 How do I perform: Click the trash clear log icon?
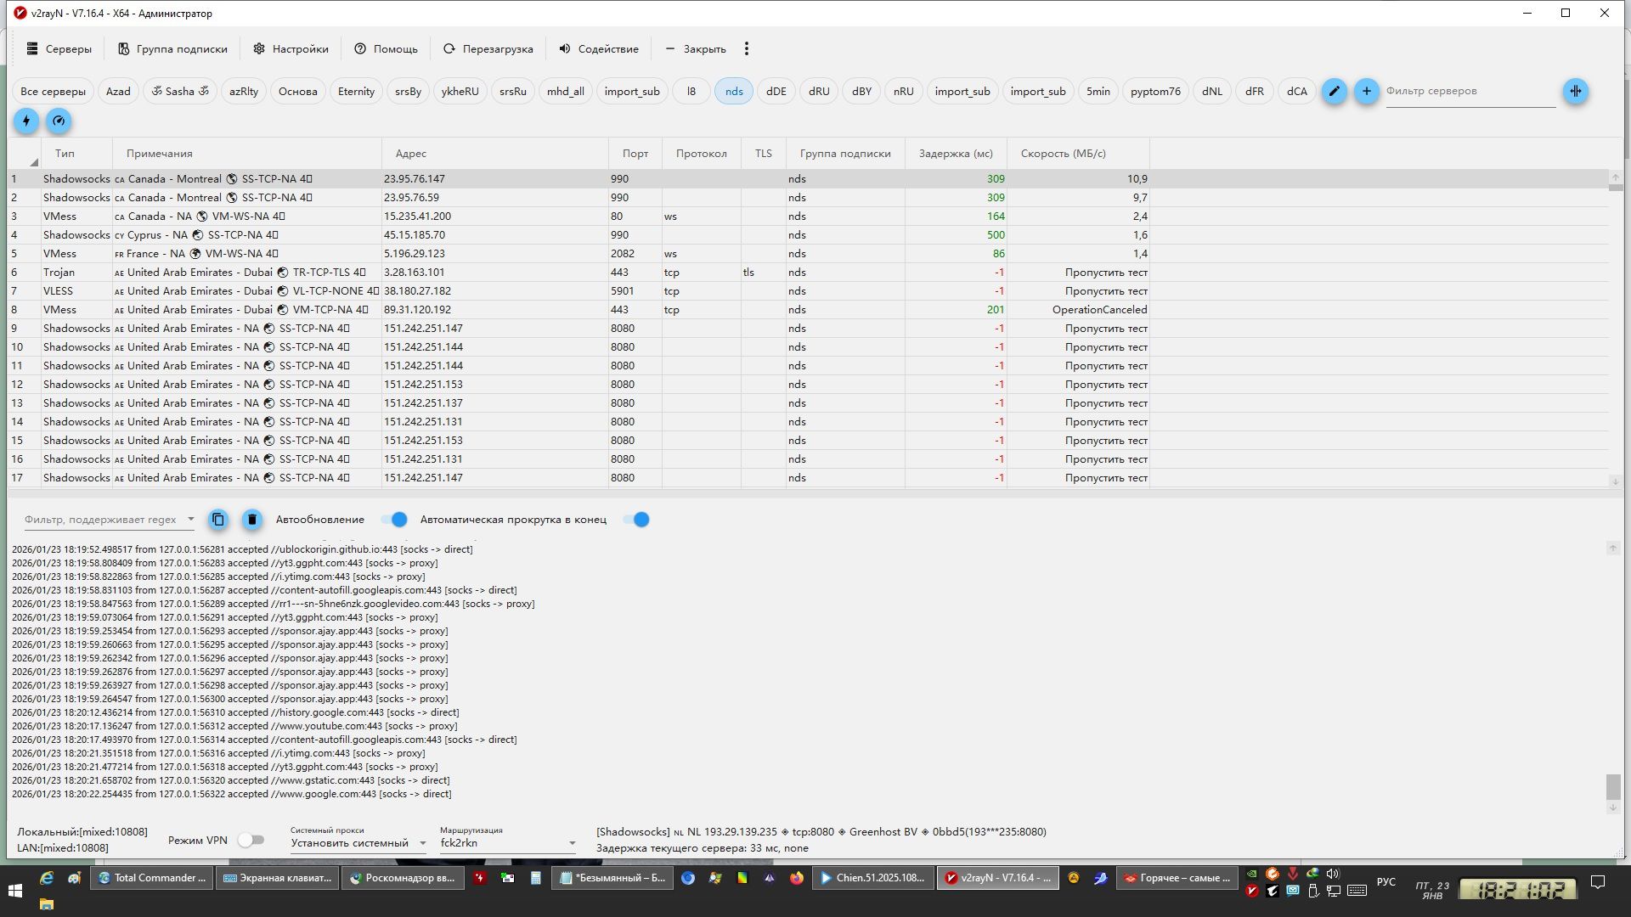tap(252, 520)
